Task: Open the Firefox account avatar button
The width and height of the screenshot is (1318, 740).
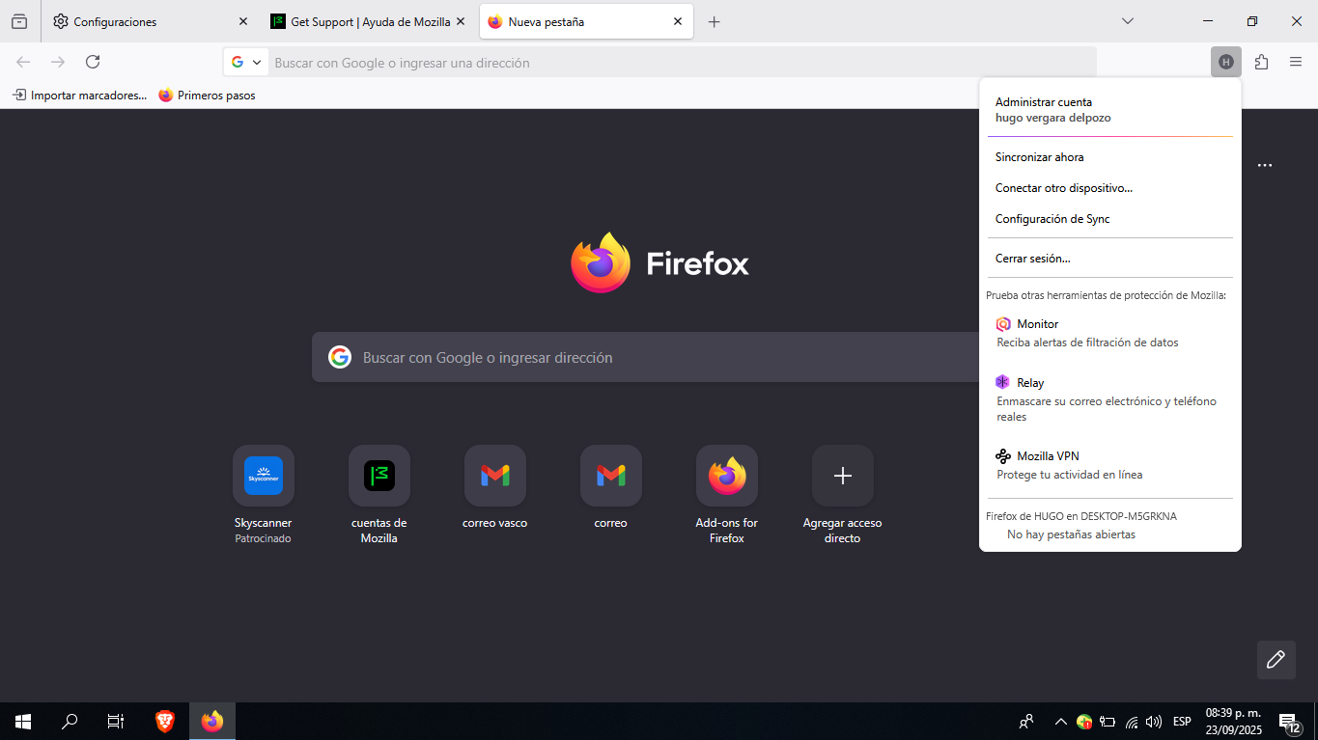Action: click(x=1226, y=62)
